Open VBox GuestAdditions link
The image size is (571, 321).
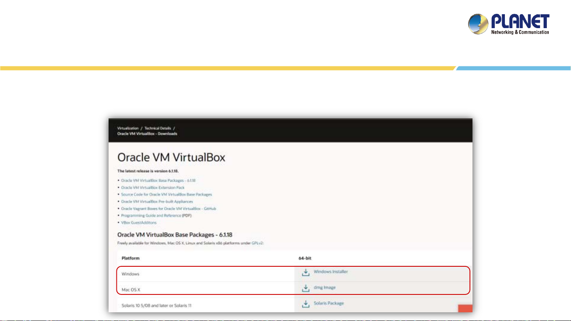139,223
